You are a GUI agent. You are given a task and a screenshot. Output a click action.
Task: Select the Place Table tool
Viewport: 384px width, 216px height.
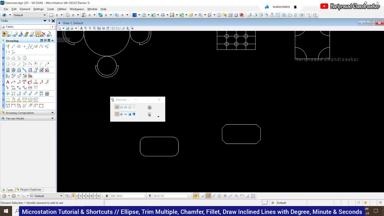click(x=47, y=94)
